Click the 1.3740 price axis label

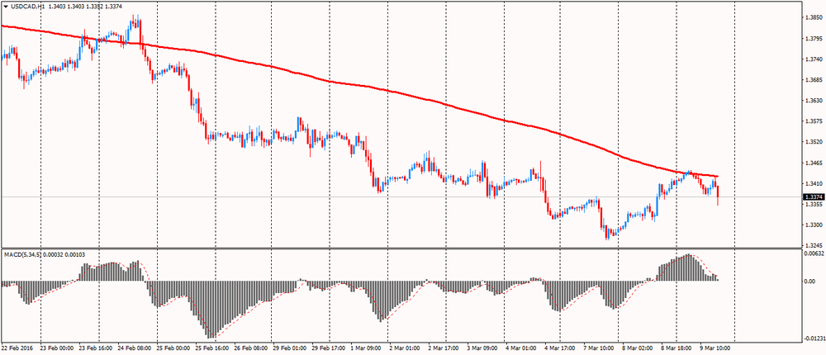[814, 59]
